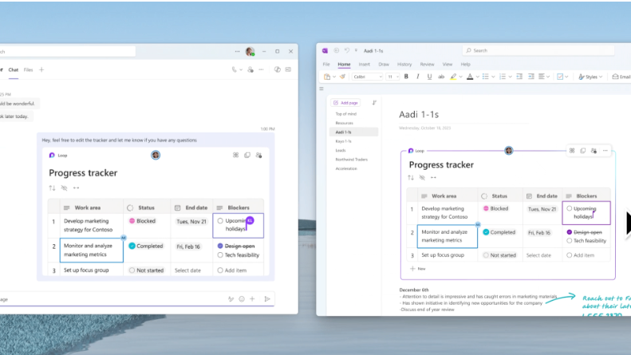Check Upcoming holidays checkbox in OneNote tracker

click(569, 208)
